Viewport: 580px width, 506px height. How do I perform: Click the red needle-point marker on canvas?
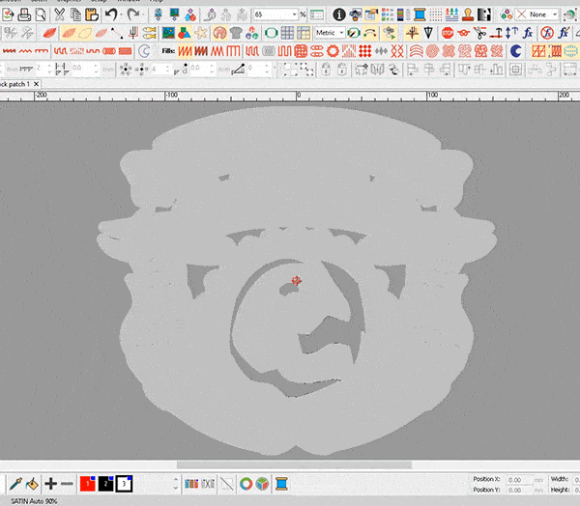click(296, 281)
